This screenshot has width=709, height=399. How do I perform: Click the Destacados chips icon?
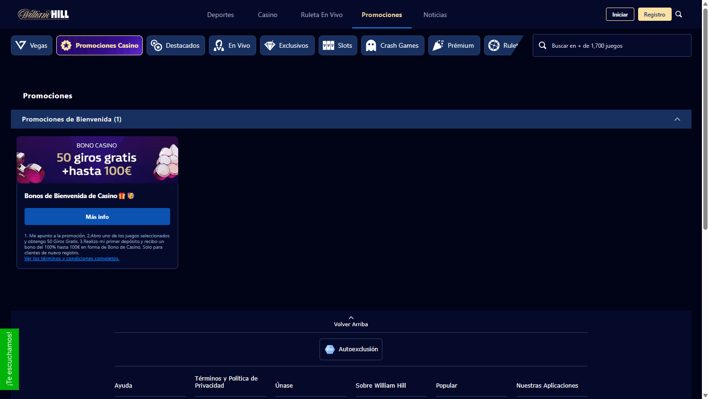156,45
